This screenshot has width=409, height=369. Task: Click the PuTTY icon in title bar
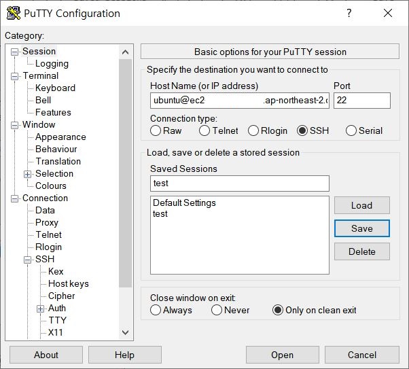point(13,13)
